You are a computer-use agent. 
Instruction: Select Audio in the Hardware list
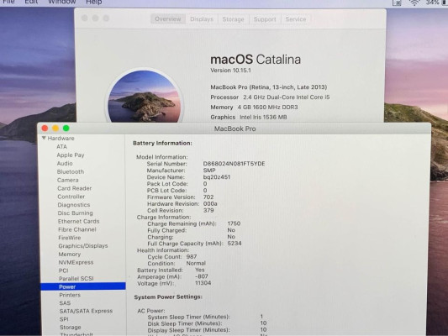[x=65, y=163]
